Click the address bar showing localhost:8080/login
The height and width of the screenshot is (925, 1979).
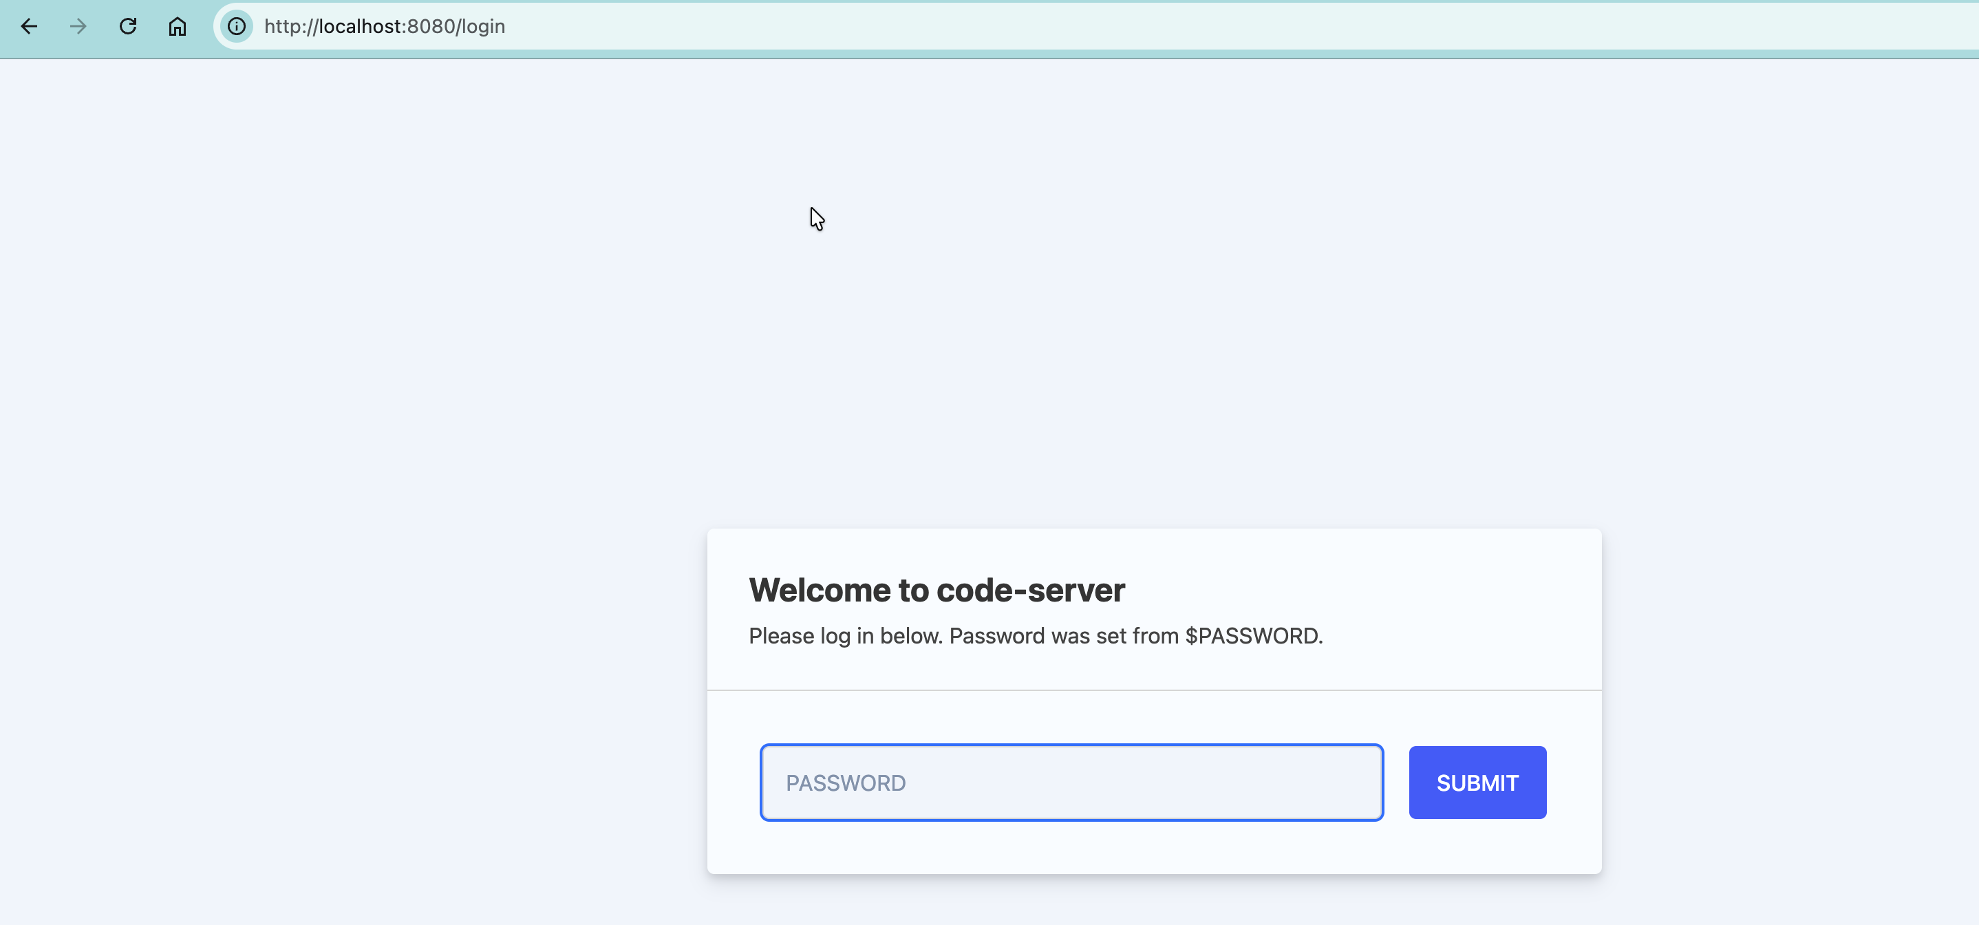384,26
